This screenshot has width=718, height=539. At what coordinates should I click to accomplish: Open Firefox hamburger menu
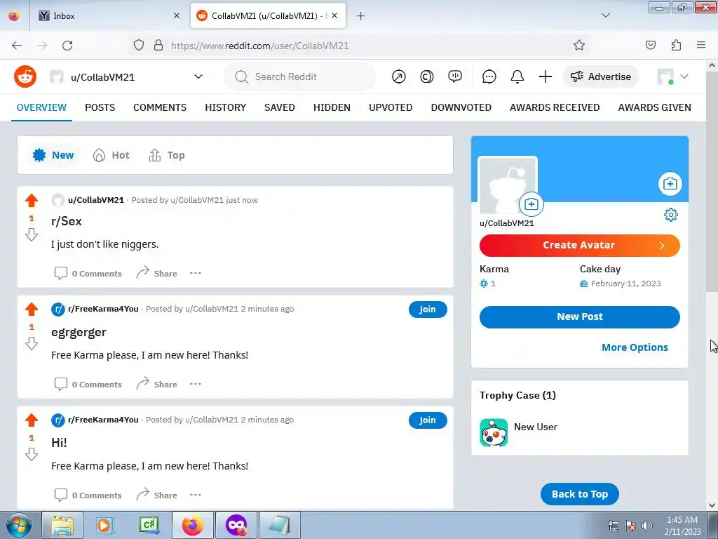pyautogui.click(x=701, y=45)
